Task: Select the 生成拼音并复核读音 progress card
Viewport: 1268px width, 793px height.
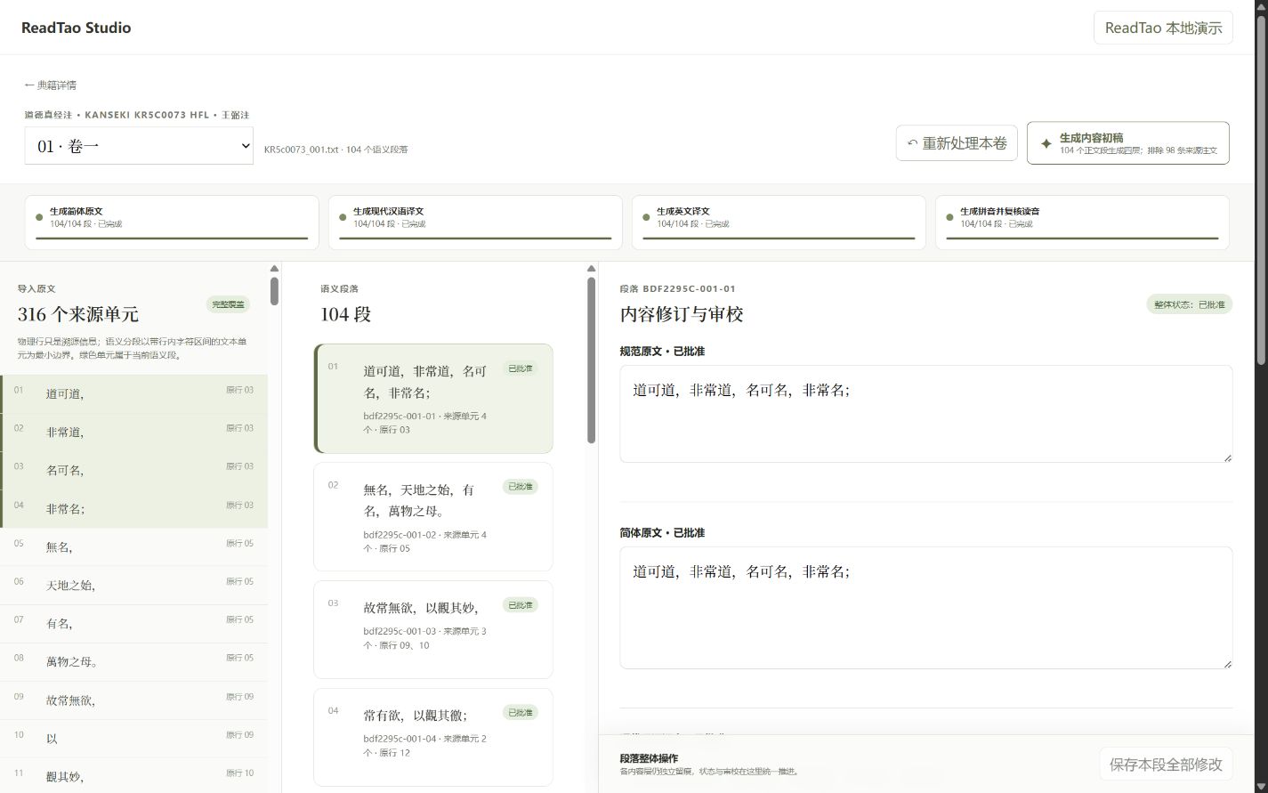Action: click(1082, 223)
